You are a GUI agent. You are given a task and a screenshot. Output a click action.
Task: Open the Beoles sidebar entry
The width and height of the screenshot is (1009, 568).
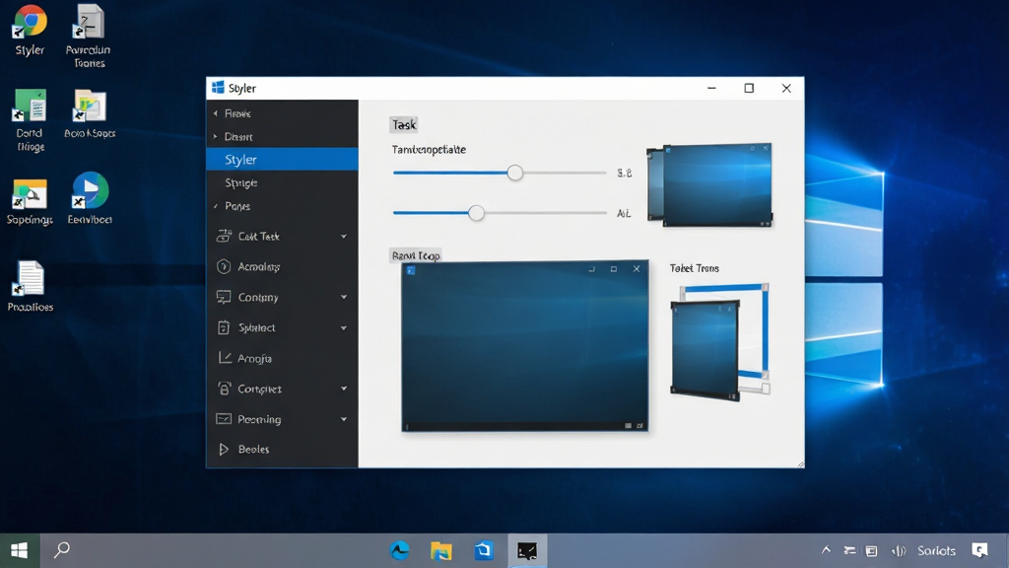[282, 450]
